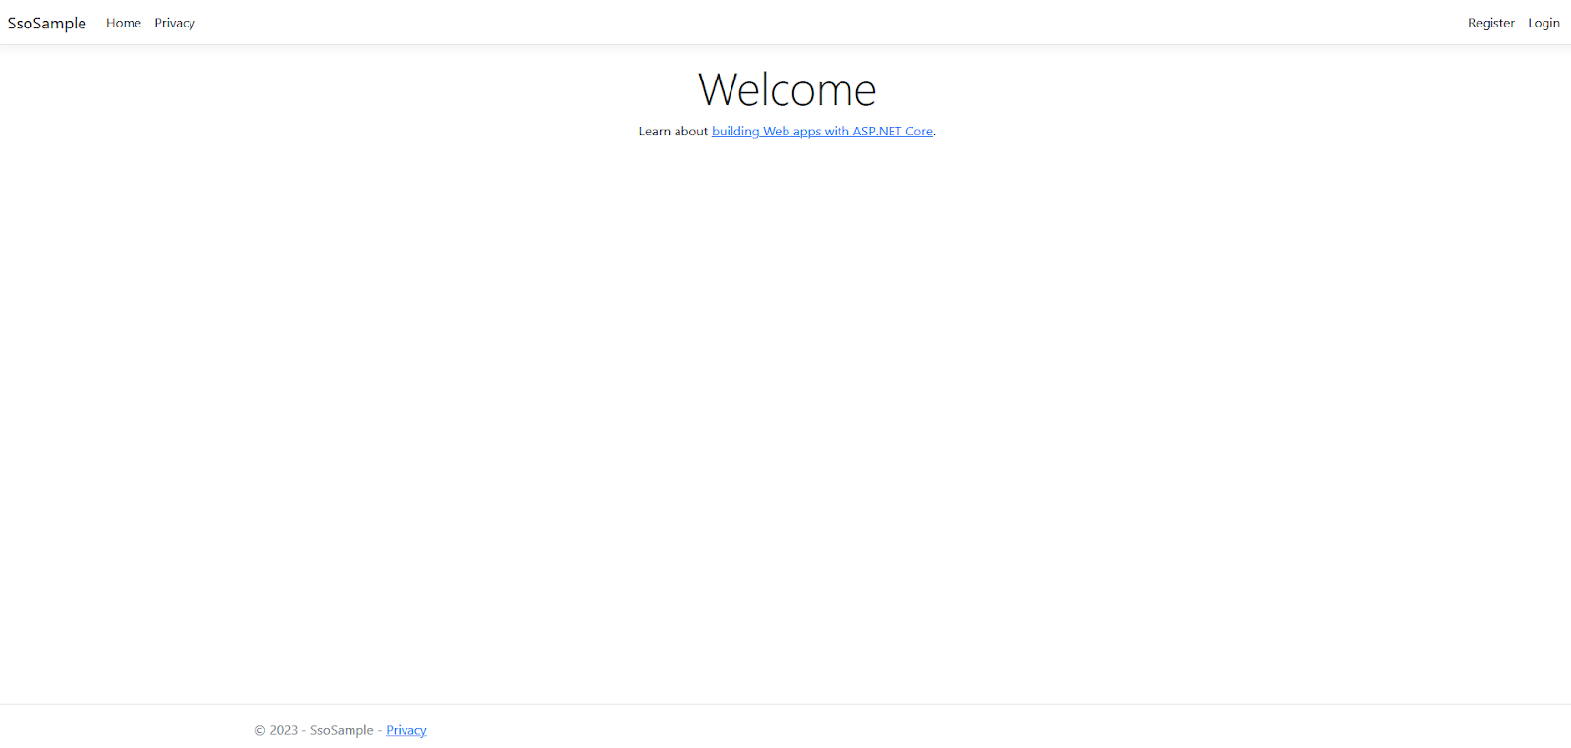Click the SsoSample brand logo link
Image resolution: width=1571 pixels, height=748 pixels.
tap(47, 23)
